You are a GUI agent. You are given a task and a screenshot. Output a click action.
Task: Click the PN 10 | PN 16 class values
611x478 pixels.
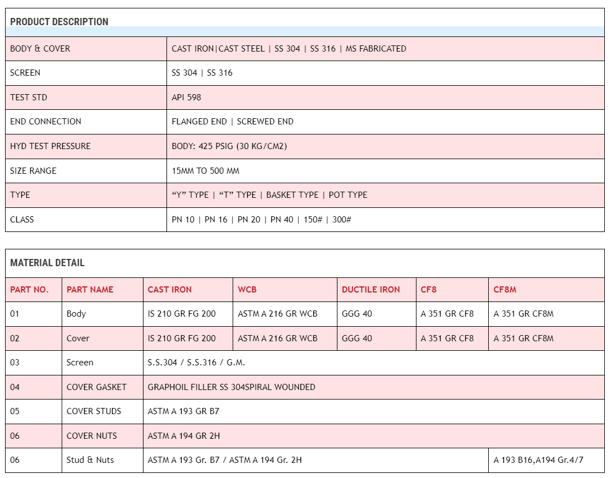(261, 219)
